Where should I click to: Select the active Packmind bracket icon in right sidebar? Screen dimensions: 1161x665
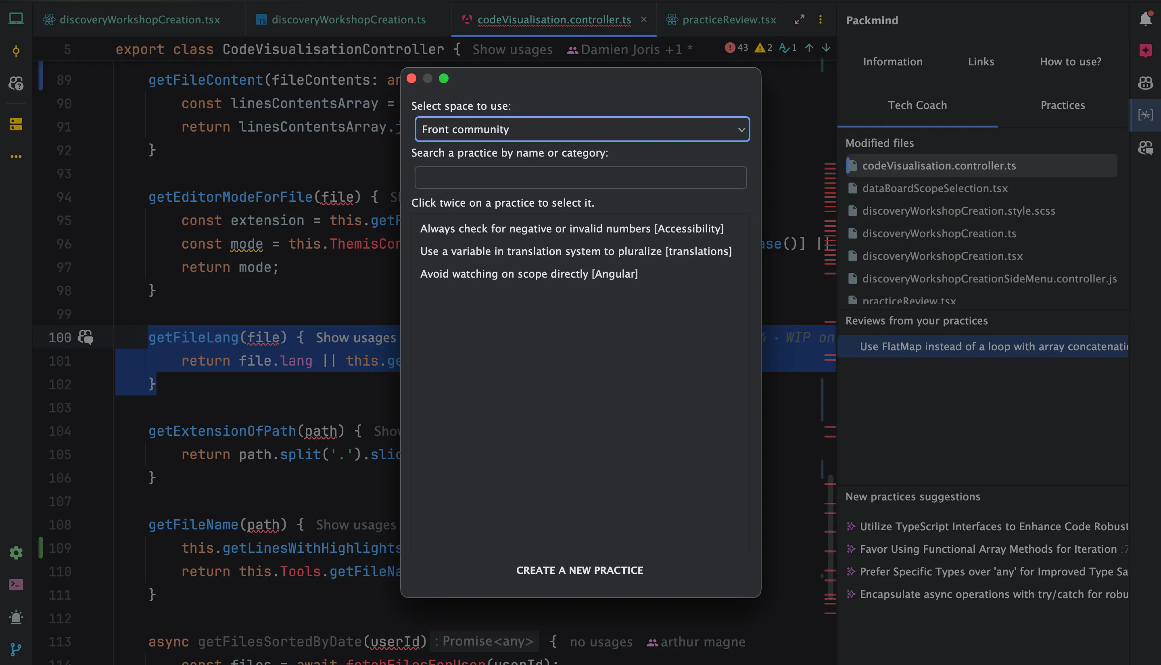click(1146, 115)
